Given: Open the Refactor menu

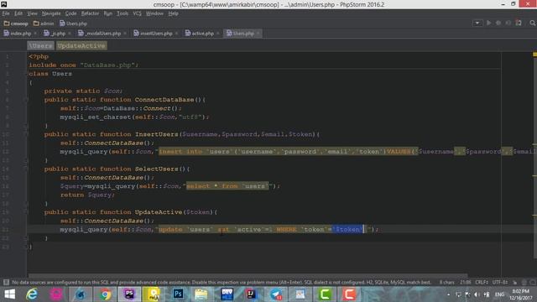Looking at the screenshot, I should pyautogui.click(x=90, y=13).
